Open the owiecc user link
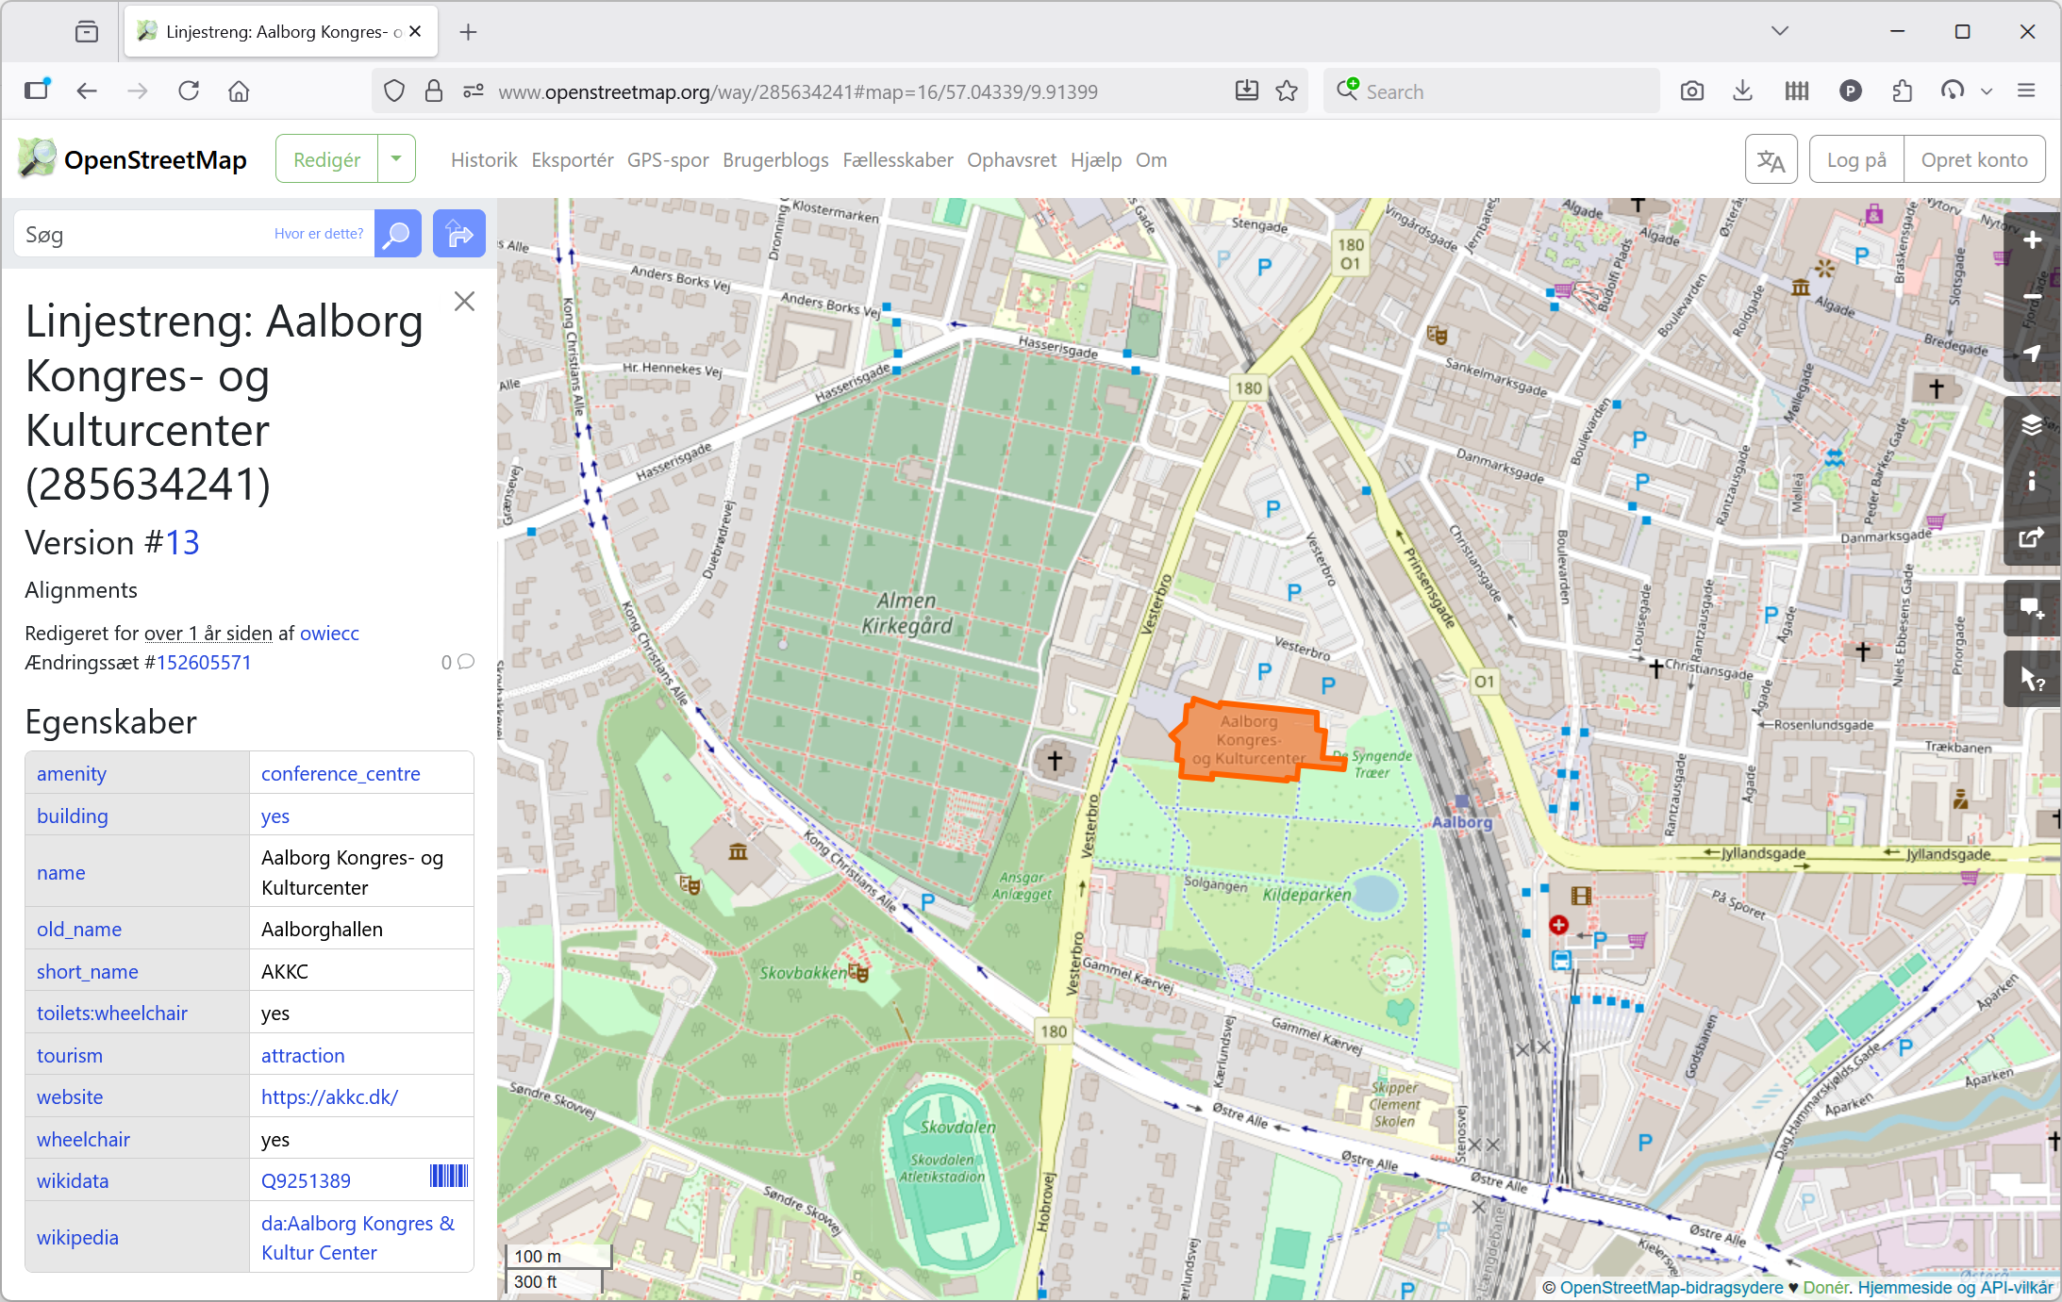 tap(329, 634)
